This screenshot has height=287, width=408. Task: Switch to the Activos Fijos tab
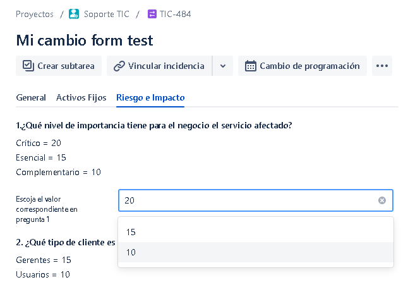coord(81,97)
